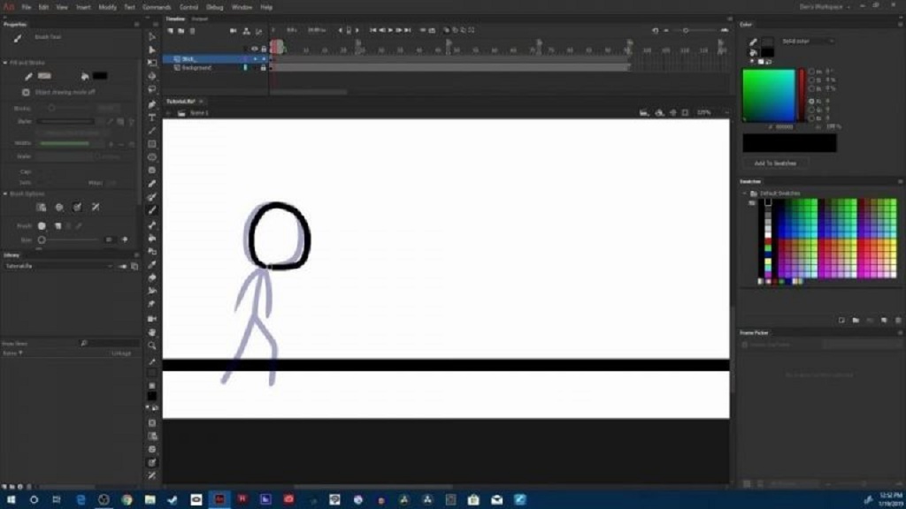Viewport: 906px width, 509px height.
Task: Select the Oval tool
Action: click(x=152, y=156)
